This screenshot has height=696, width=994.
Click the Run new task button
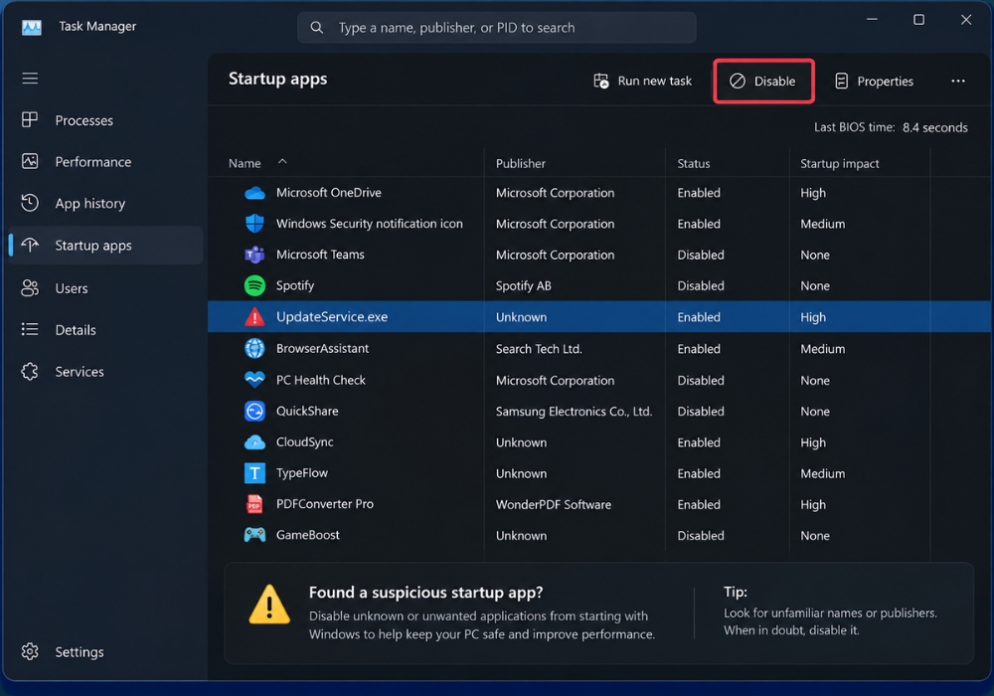tap(642, 82)
